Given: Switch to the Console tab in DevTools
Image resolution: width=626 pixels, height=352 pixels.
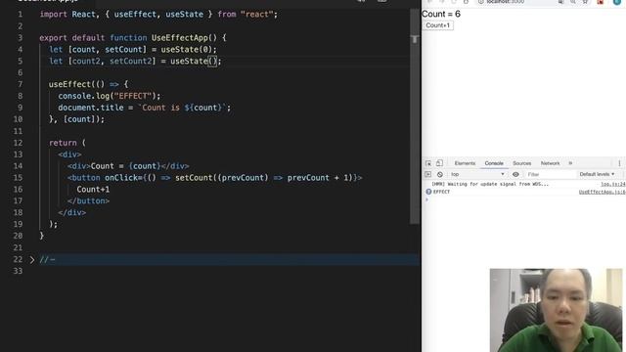Looking at the screenshot, I should point(494,163).
